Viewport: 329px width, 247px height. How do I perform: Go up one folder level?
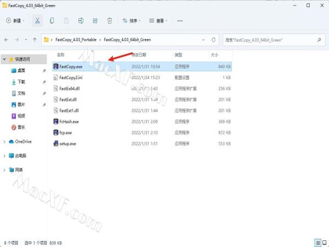point(35,40)
